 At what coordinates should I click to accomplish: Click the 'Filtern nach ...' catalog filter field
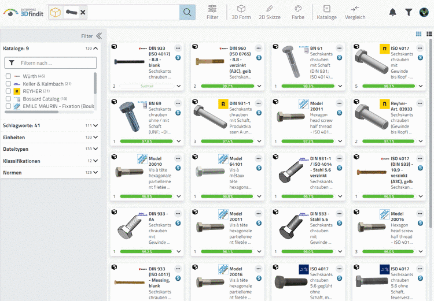50,63
